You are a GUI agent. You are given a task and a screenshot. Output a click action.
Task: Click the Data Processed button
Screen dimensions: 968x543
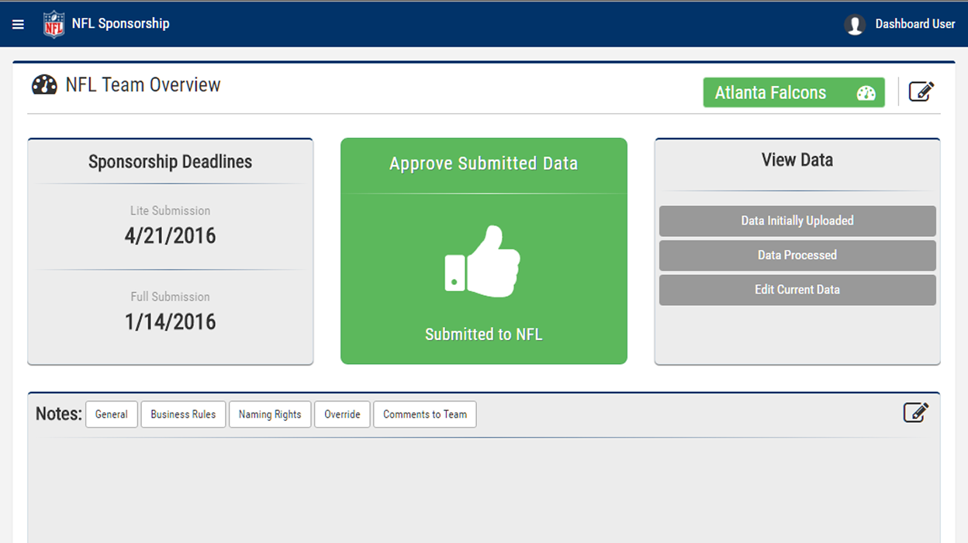[x=797, y=255]
